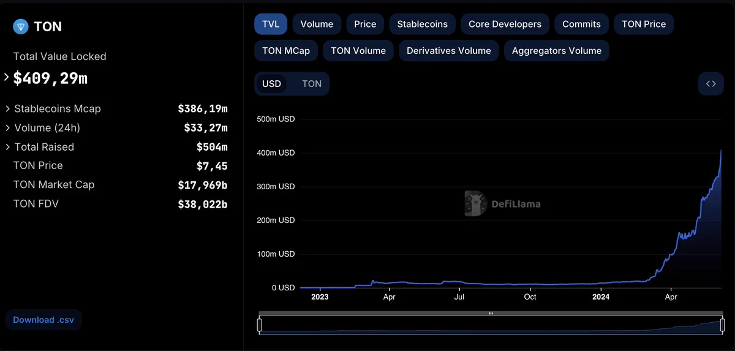Click the TON FDV value $38,022b
This screenshot has height=351, width=735.
[x=203, y=204]
